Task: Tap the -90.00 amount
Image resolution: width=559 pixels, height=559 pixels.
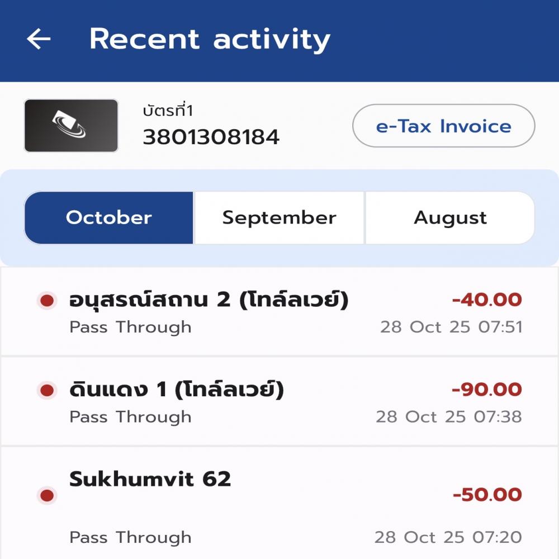Action: (487, 390)
